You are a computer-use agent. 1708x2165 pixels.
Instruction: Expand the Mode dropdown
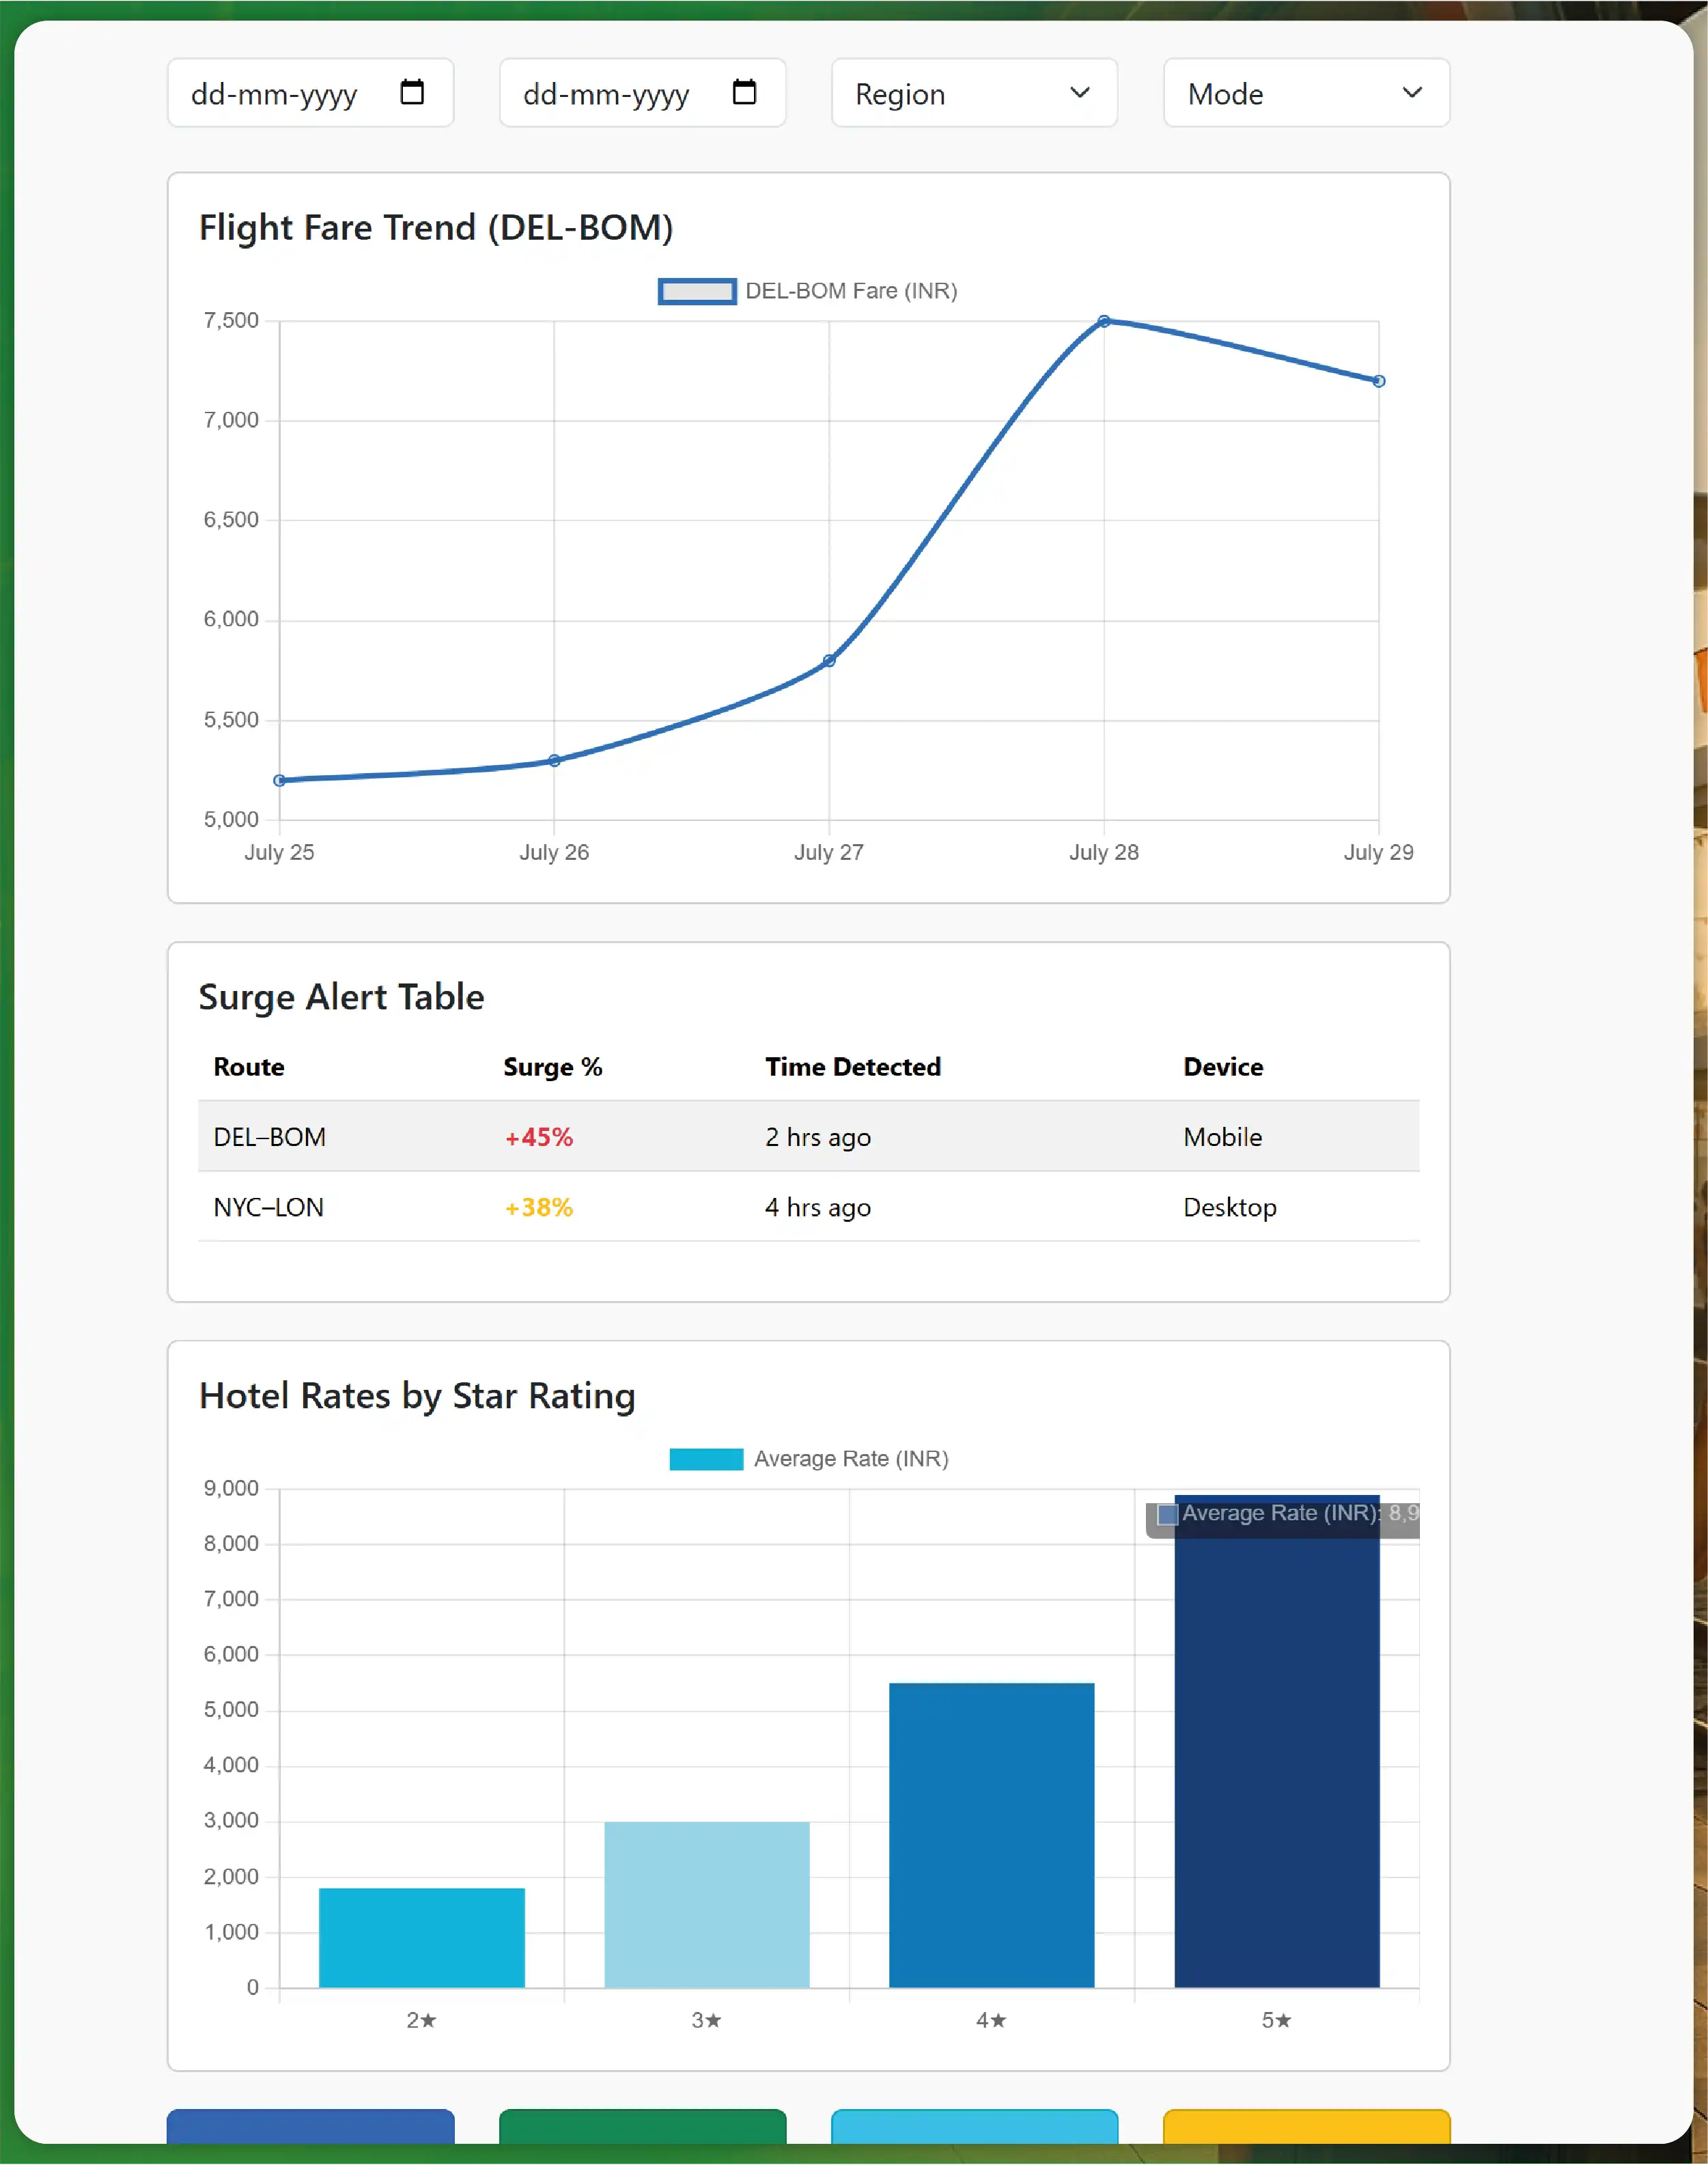1305,93
